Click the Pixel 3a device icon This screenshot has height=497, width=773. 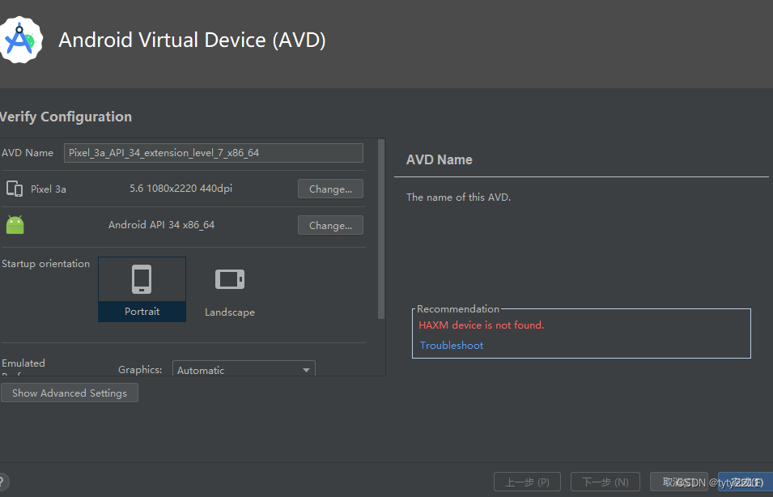15,189
